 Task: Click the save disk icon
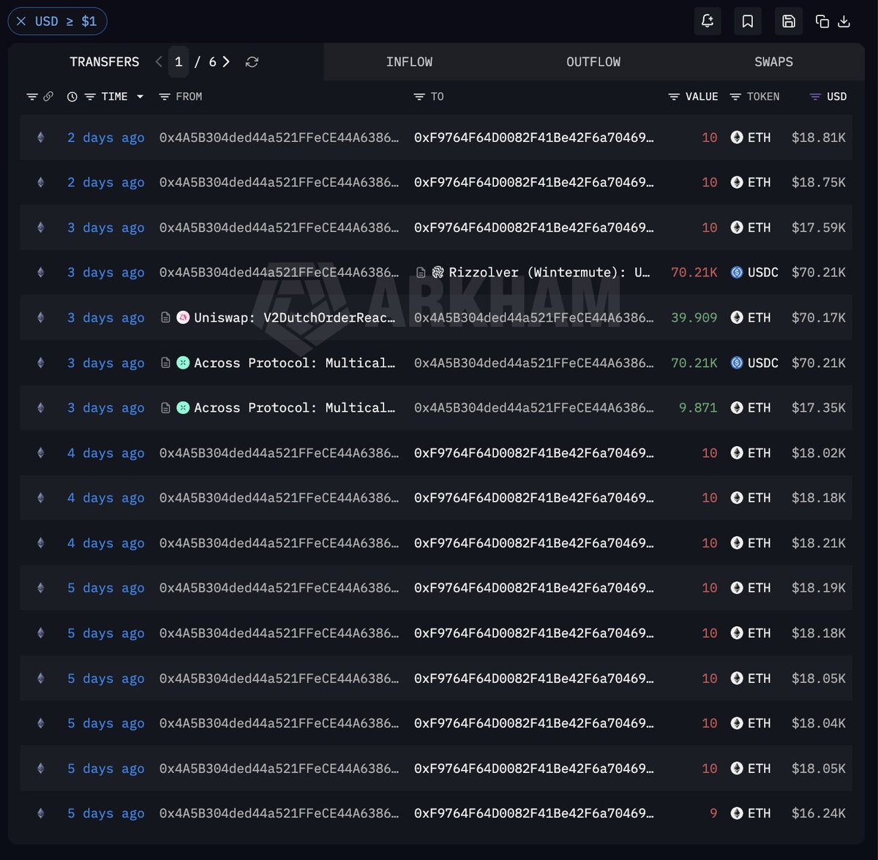pyautogui.click(x=789, y=21)
